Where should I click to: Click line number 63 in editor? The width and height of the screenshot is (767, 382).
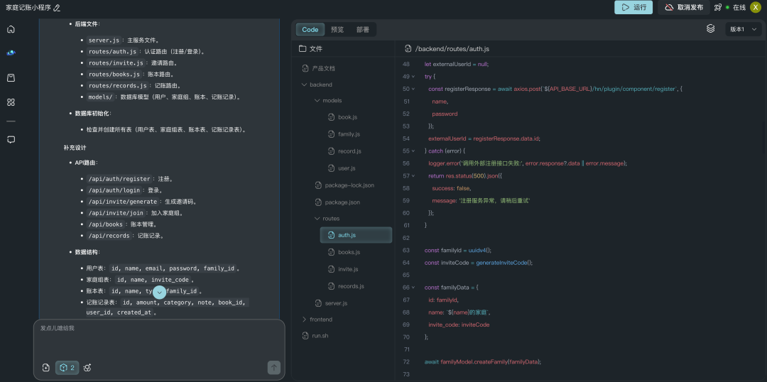pyautogui.click(x=406, y=250)
